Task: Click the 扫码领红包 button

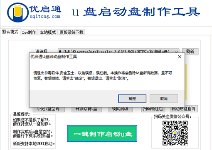Action: (x=153, y=109)
